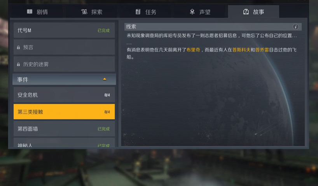
Task: Switch to the 任务 tab
Action: (x=146, y=12)
